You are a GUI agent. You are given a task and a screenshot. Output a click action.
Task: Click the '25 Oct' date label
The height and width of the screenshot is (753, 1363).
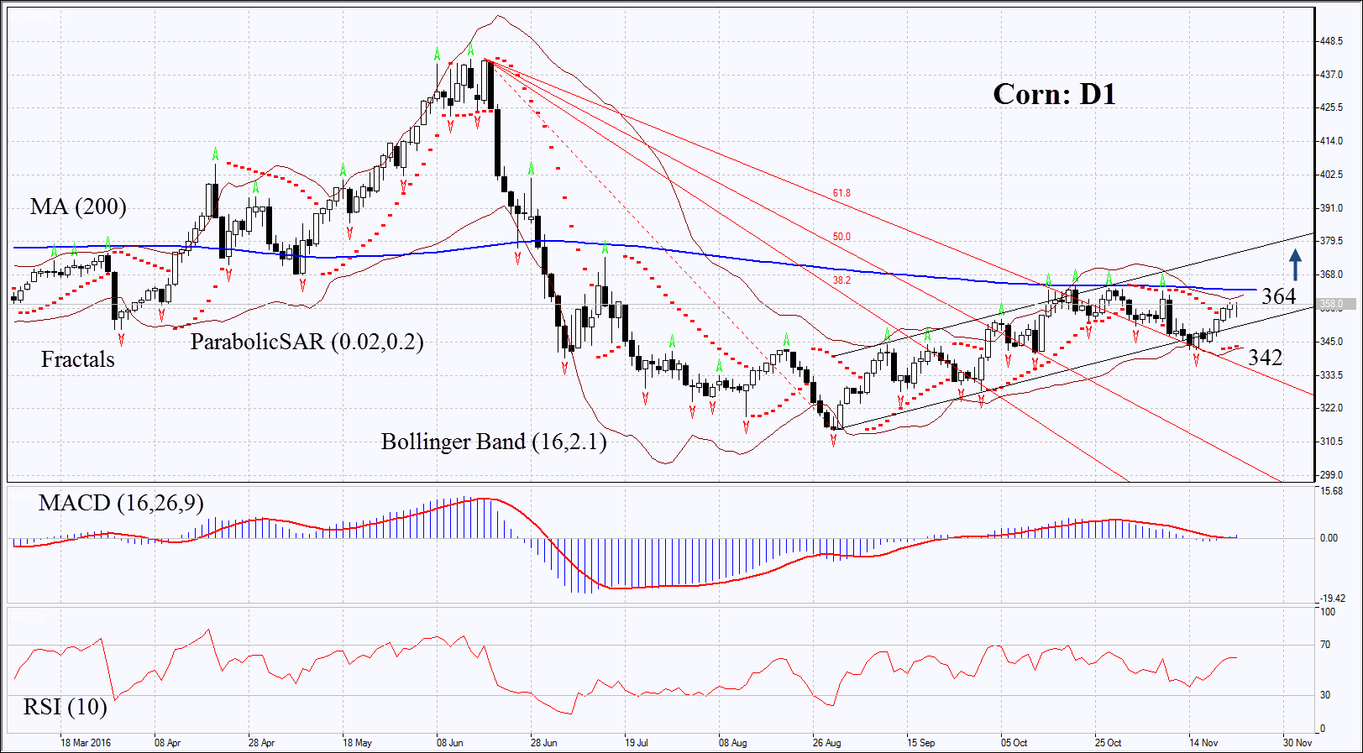click(1108, 743)
